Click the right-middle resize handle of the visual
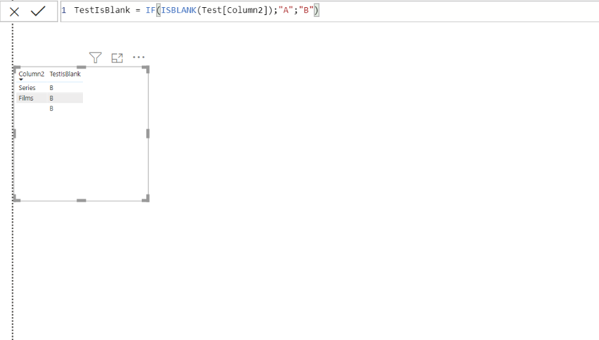Screen dimensions: 599x340 (x=148, y=134)
